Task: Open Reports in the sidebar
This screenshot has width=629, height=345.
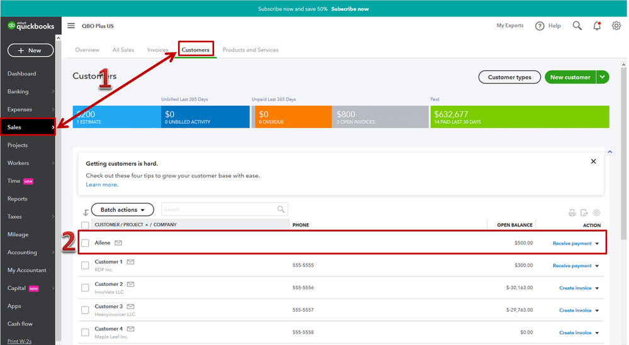Action: pos(17,199)
